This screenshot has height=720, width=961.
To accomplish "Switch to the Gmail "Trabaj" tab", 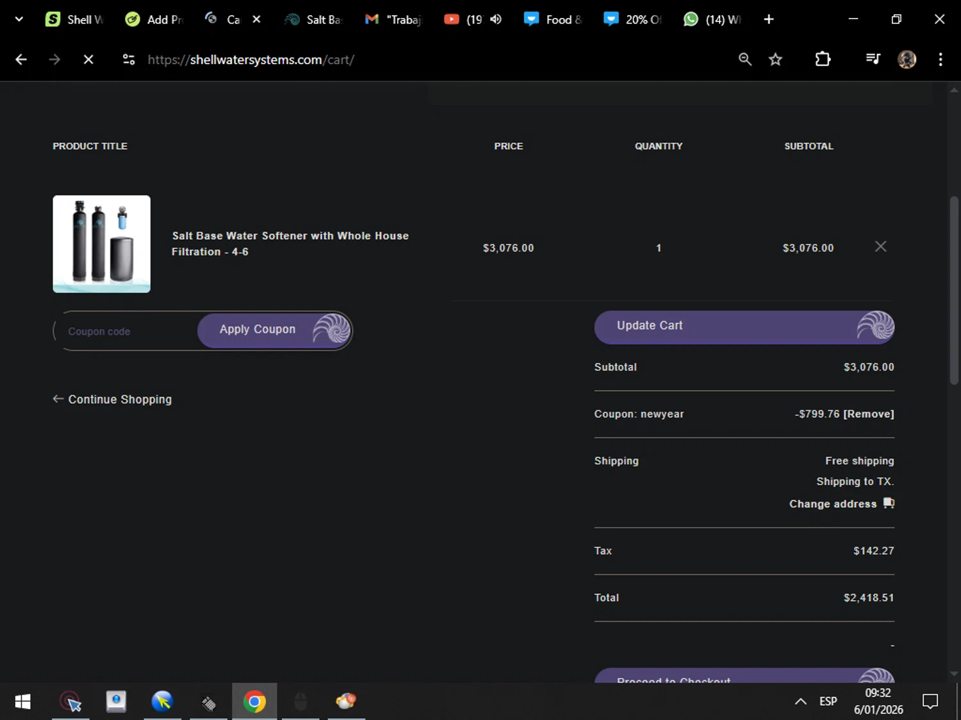I will tap(393, 19).
